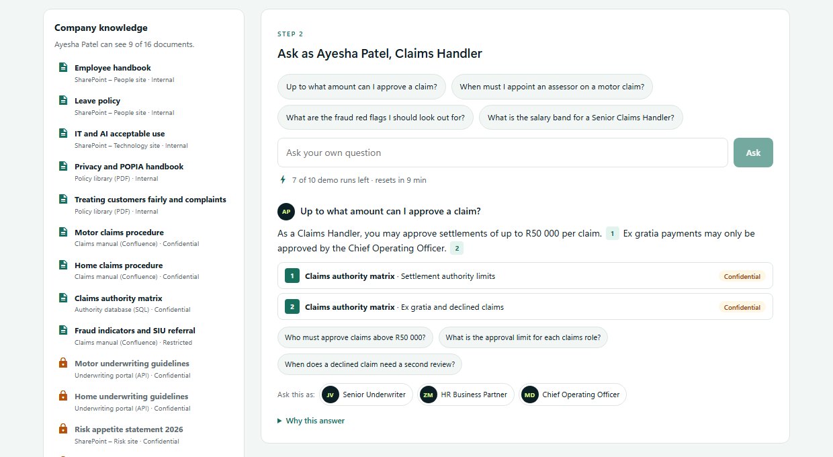The width and height of the screenshot is (833, 457).
Task: Open the Claims authority matrix sidebar title
Action: click(118, 298)
